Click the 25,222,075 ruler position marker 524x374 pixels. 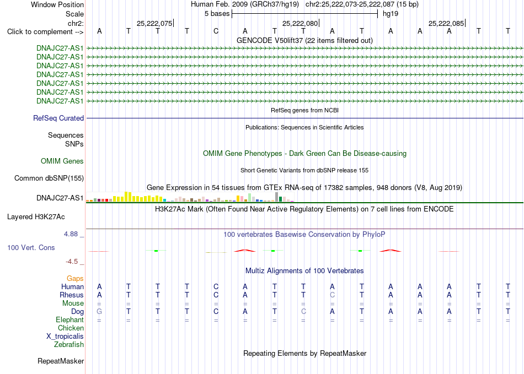click(x=155, y=23)
